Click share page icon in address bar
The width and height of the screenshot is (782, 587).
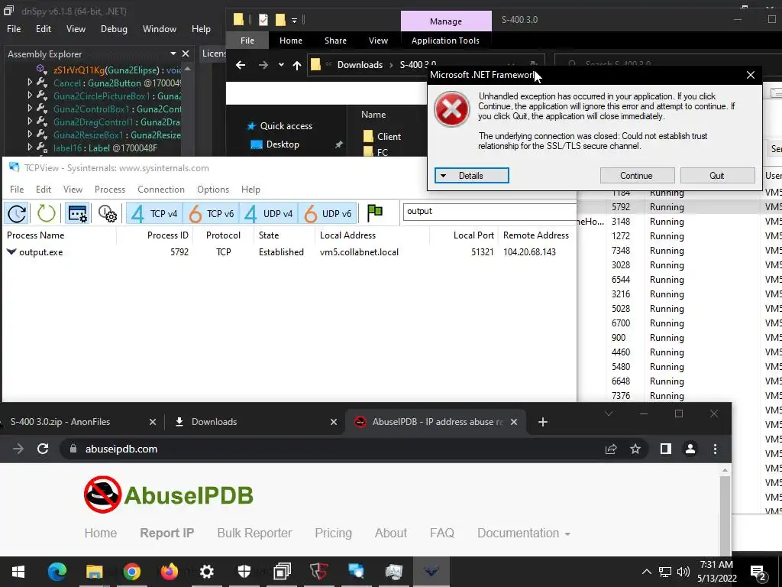611,449
